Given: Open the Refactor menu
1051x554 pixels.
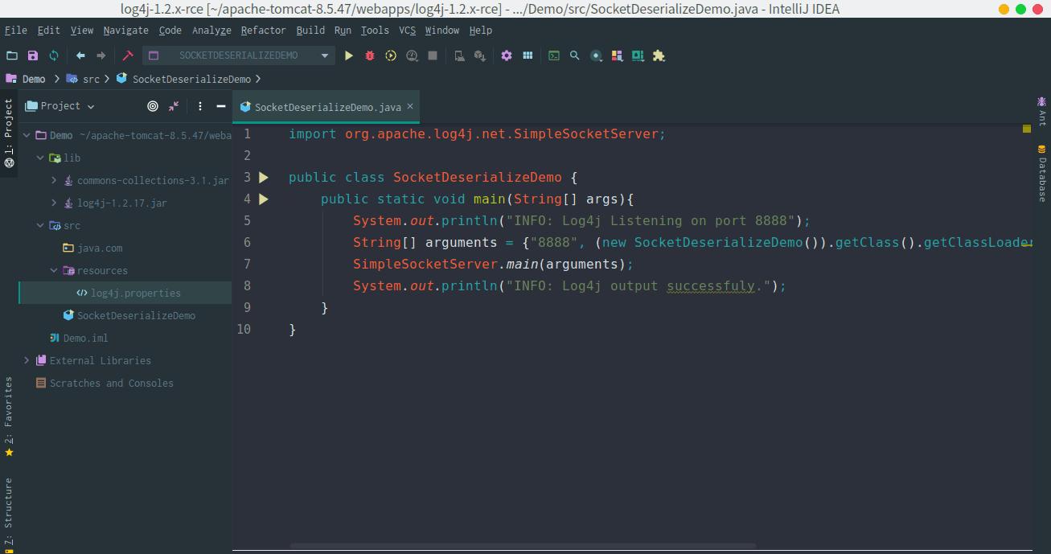Looking at the screenshot, I should pos(263,31).
